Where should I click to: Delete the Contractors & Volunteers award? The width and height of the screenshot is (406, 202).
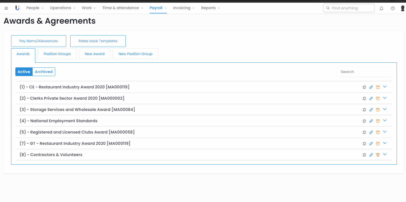(378, 155)
